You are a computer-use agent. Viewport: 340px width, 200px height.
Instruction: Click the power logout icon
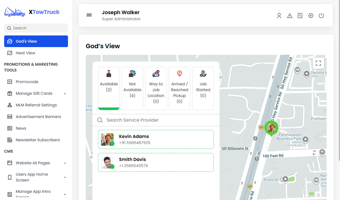321,16
